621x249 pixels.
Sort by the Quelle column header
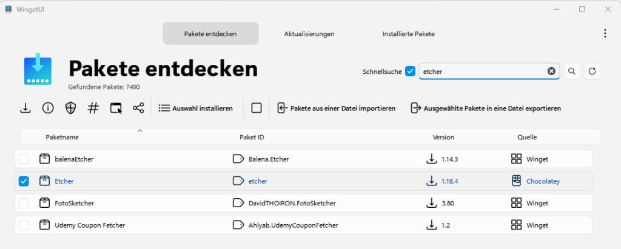(527, 137)
